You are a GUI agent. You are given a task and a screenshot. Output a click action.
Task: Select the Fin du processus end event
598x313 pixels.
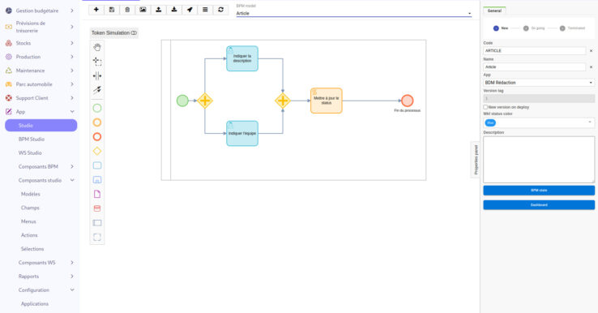click(x=408, y=101)
